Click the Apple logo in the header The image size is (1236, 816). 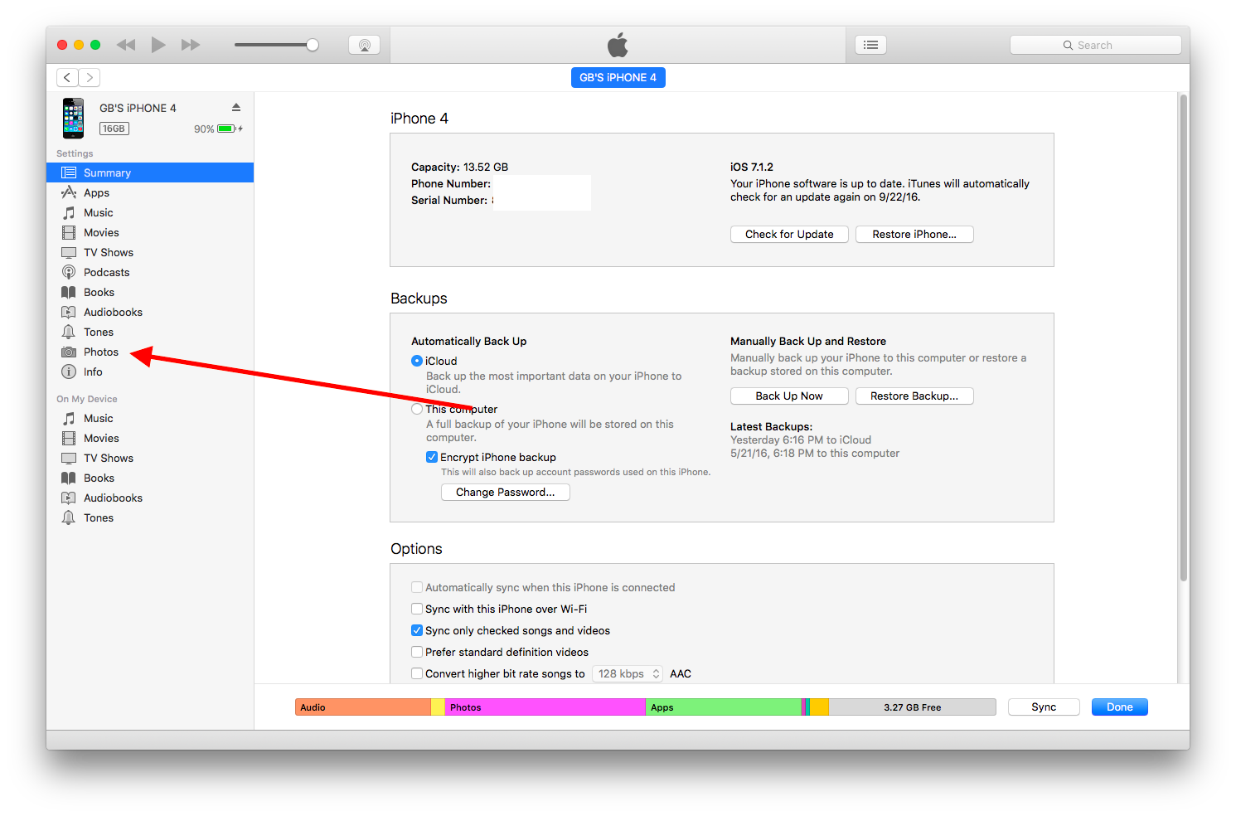618,44
